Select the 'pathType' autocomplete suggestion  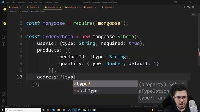[x=106, y=91]
